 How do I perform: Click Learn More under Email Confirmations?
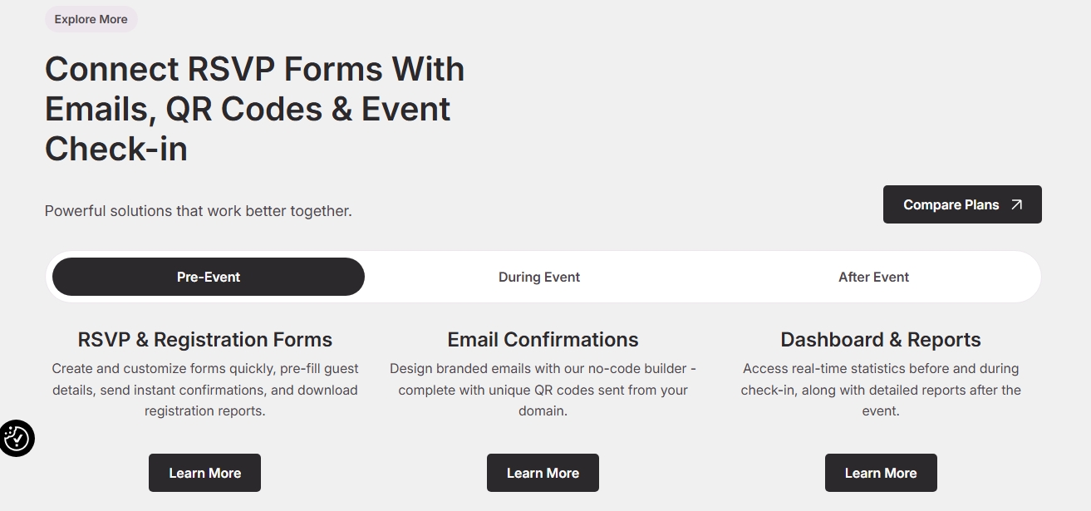(543, 473)
